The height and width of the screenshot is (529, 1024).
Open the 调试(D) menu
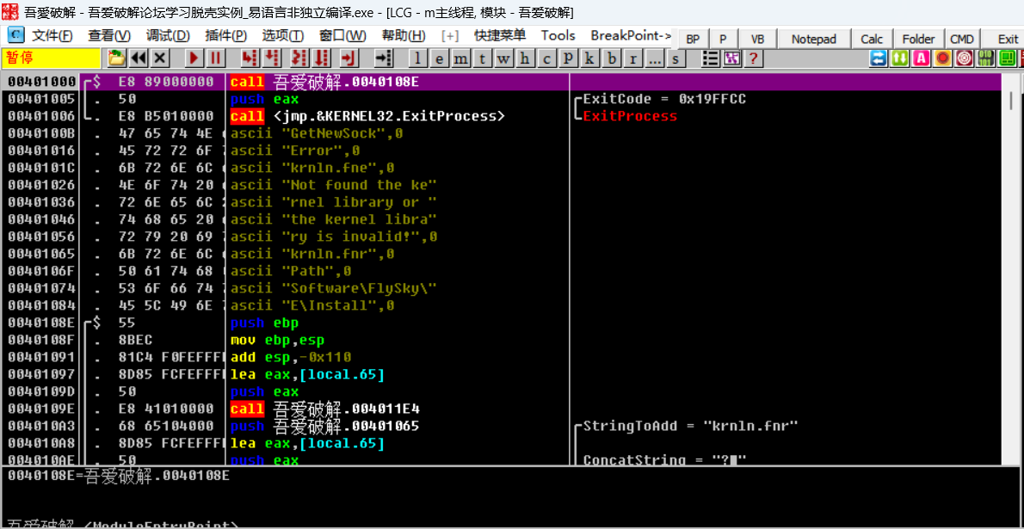(168, 35)
